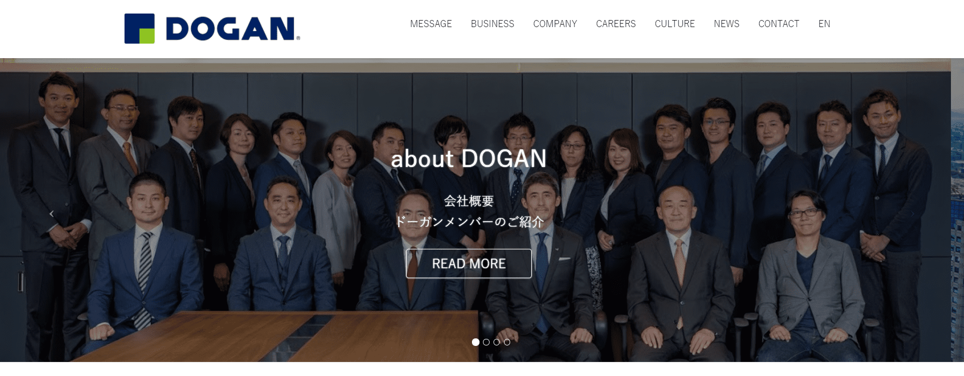Open the NEWS page

coord(727,24)
